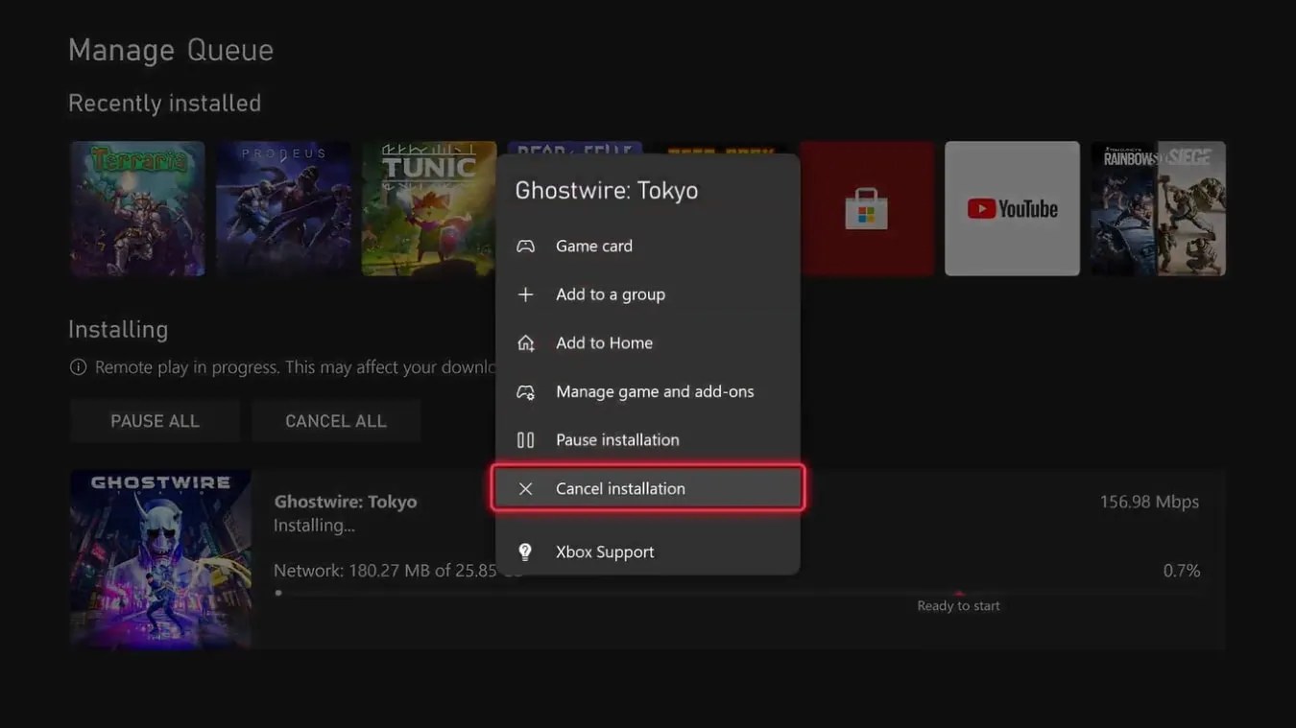Select the Add to Home house icon

click(x=525, y=342)
